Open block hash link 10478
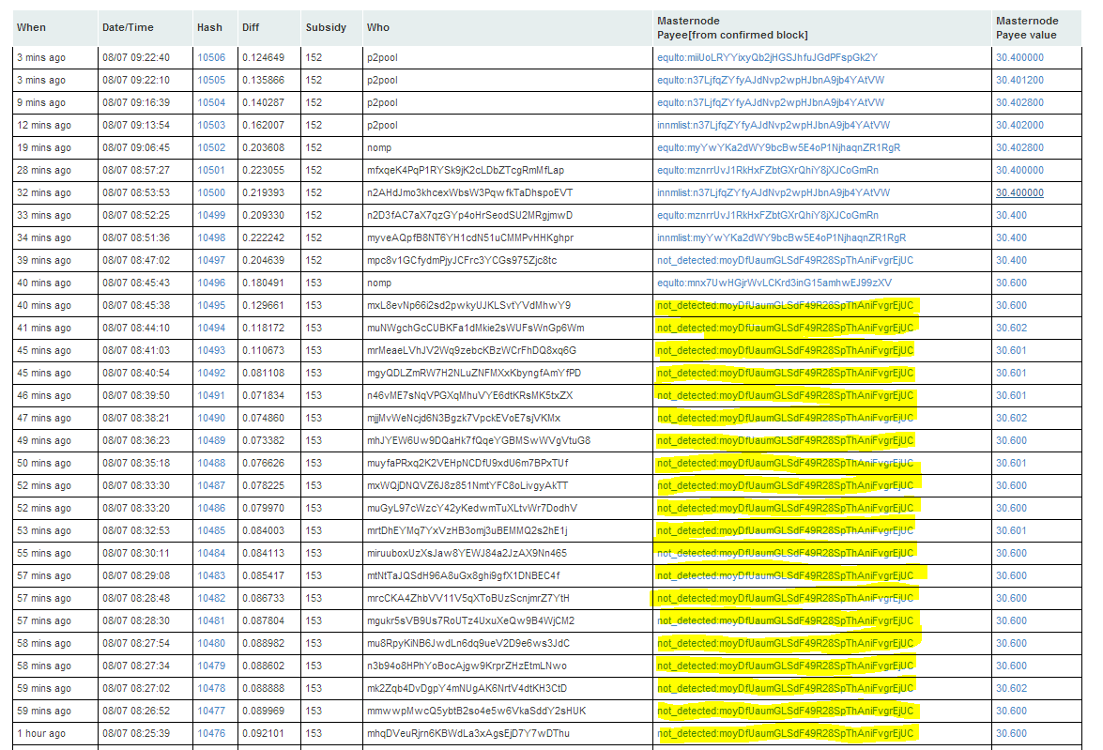This screenshot has height=750, width=1103. point(211,688)
